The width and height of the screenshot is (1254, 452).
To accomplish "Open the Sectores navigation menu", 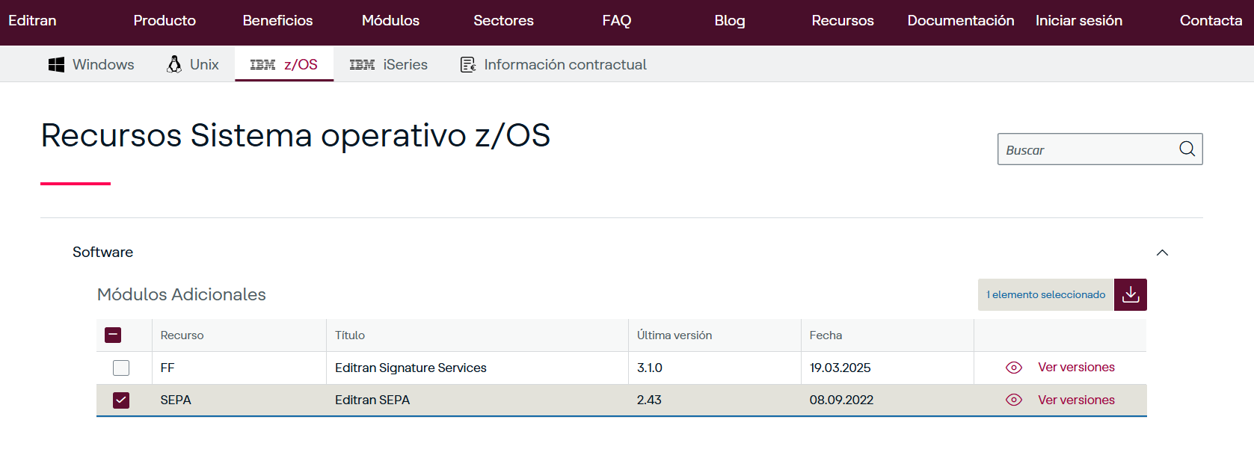I will [x=503, y=21].
